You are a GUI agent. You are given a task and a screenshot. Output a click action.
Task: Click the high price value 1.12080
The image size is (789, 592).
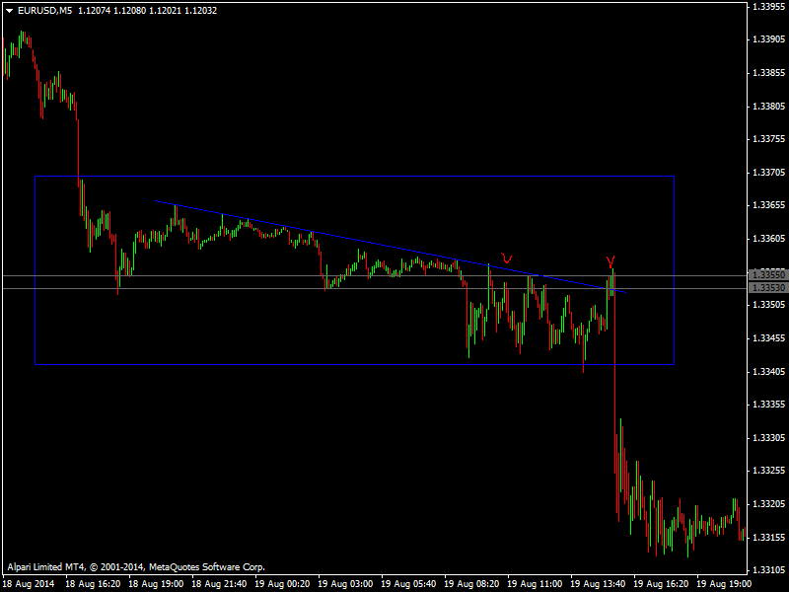pos(129,11)
